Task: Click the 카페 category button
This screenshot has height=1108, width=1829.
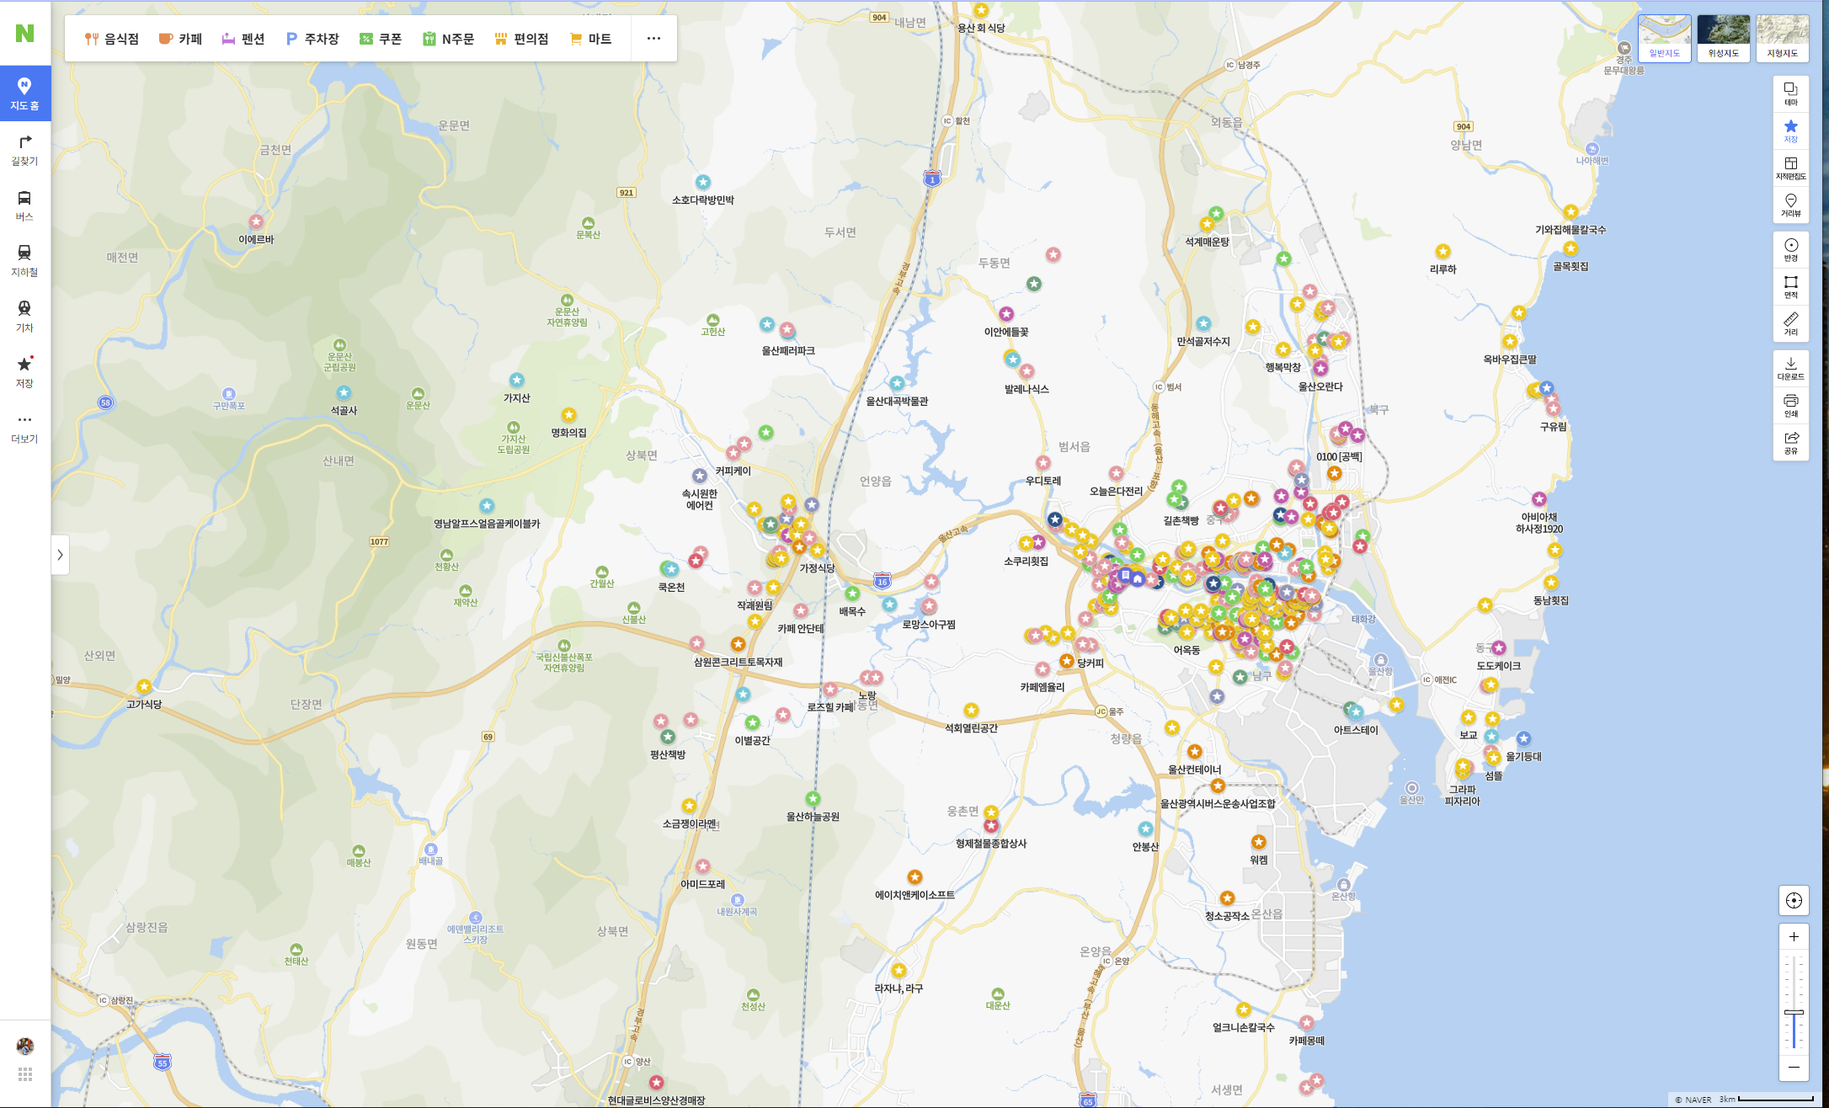Action: click(180, 39)
